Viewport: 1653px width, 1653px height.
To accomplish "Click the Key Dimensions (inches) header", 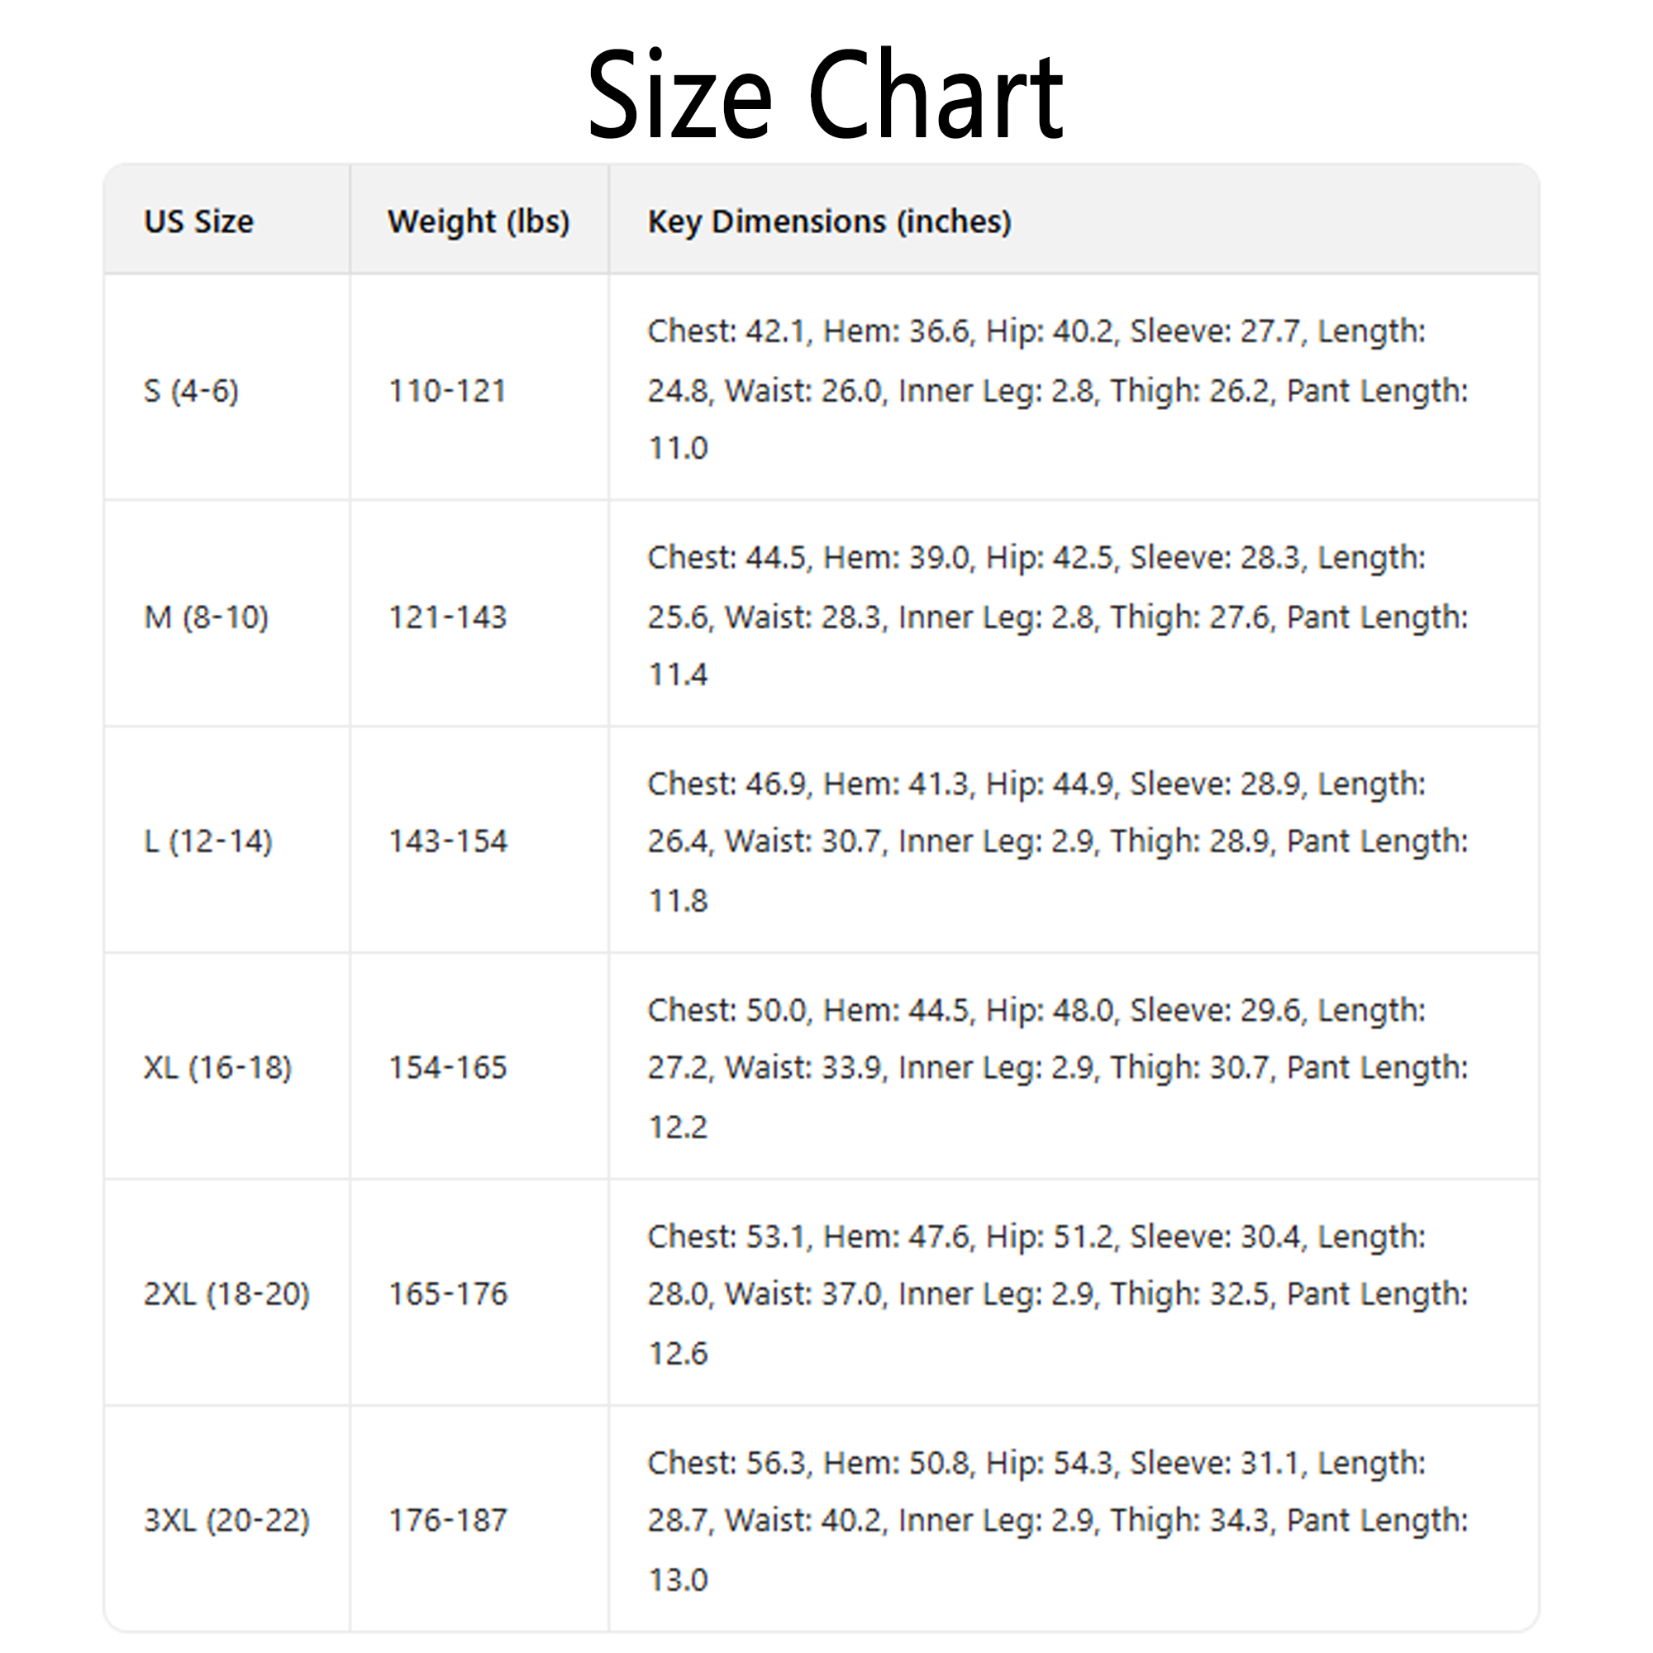I will click(x=829, y=222).
